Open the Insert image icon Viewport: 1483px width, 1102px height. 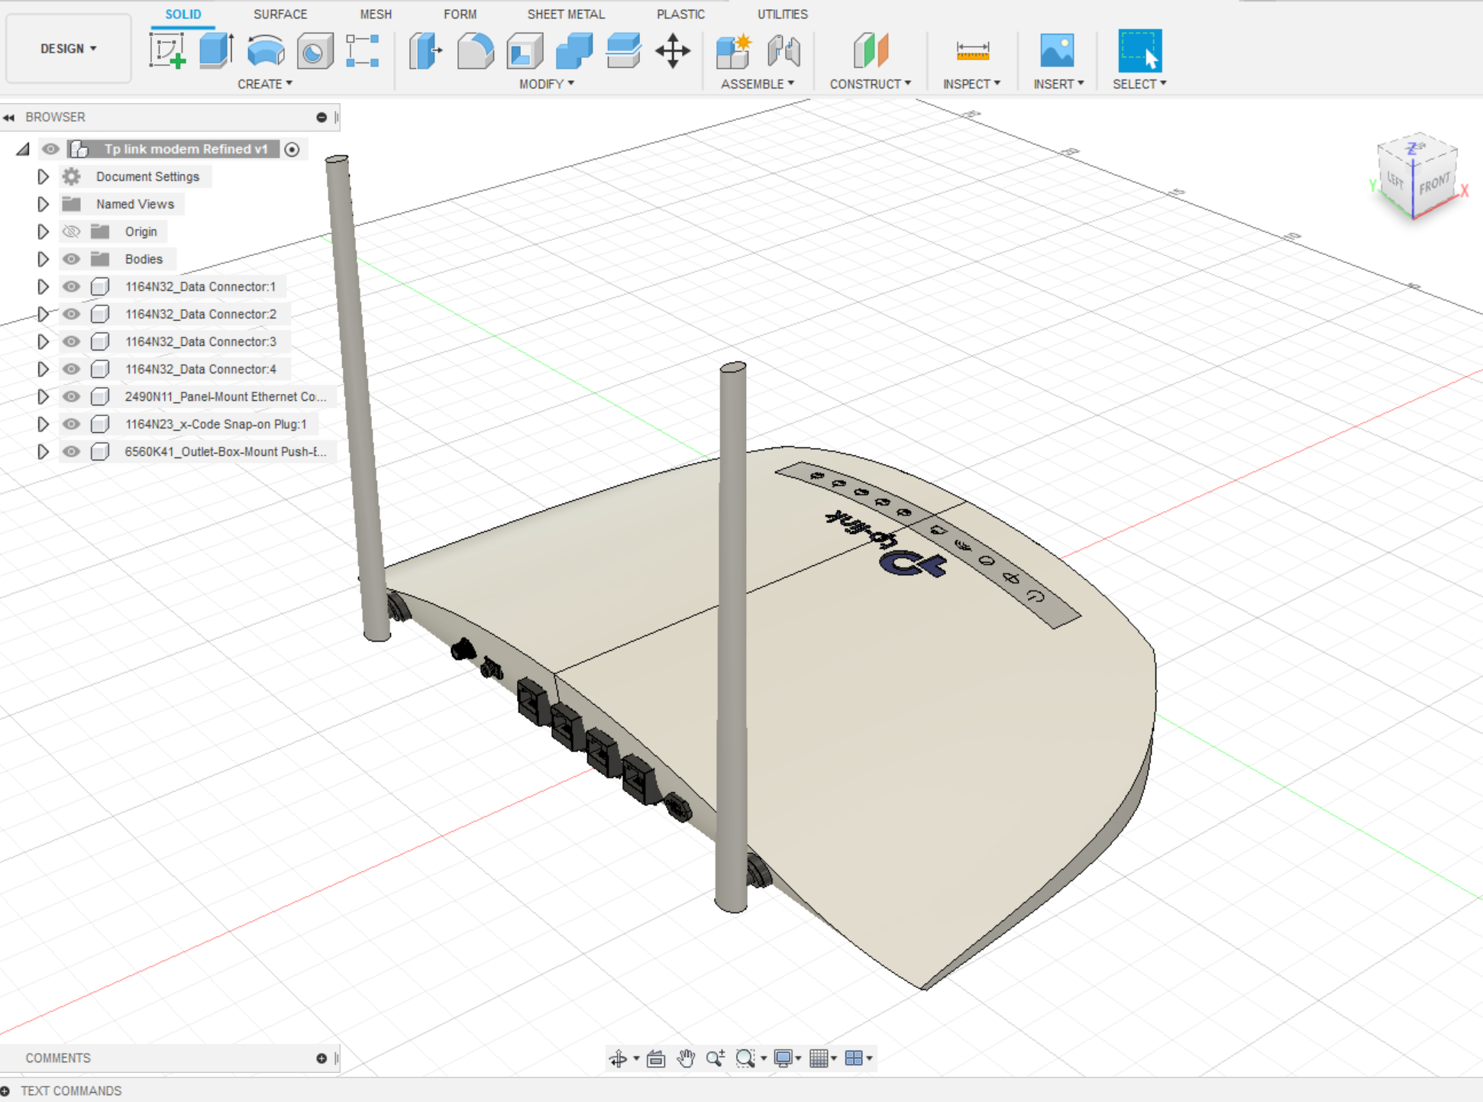[x=1057, y=51]
